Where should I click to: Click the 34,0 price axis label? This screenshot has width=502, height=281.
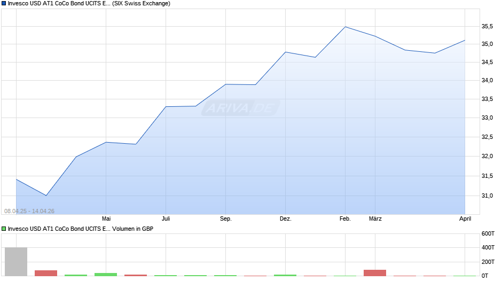487,81
